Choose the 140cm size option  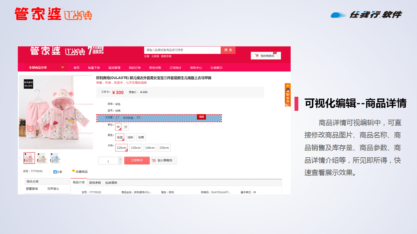pos(150,148)
